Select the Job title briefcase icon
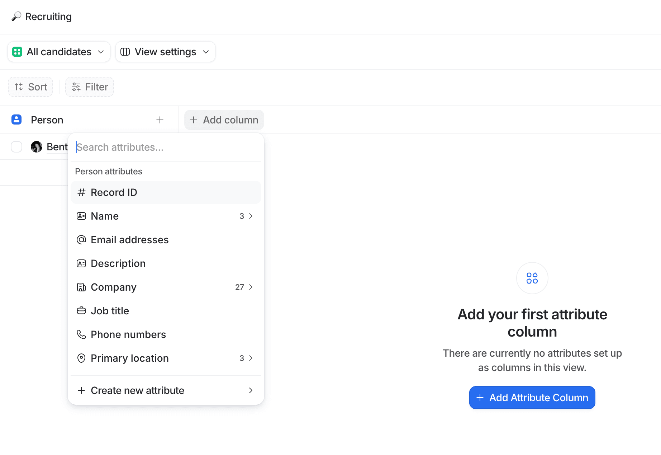Image resolution: width=661 pixels, height=455 pixels. click(81, 310)
